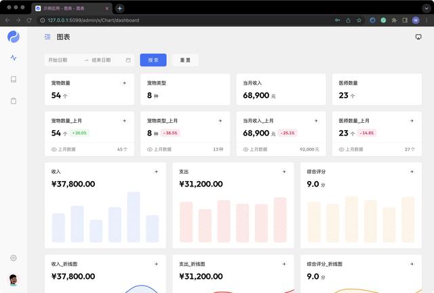Image resolution: width=434 pixels, height=293 pixels.
Task: Open arrow on the 宠物数量_上月 card
Action: [x=124, y=121]
